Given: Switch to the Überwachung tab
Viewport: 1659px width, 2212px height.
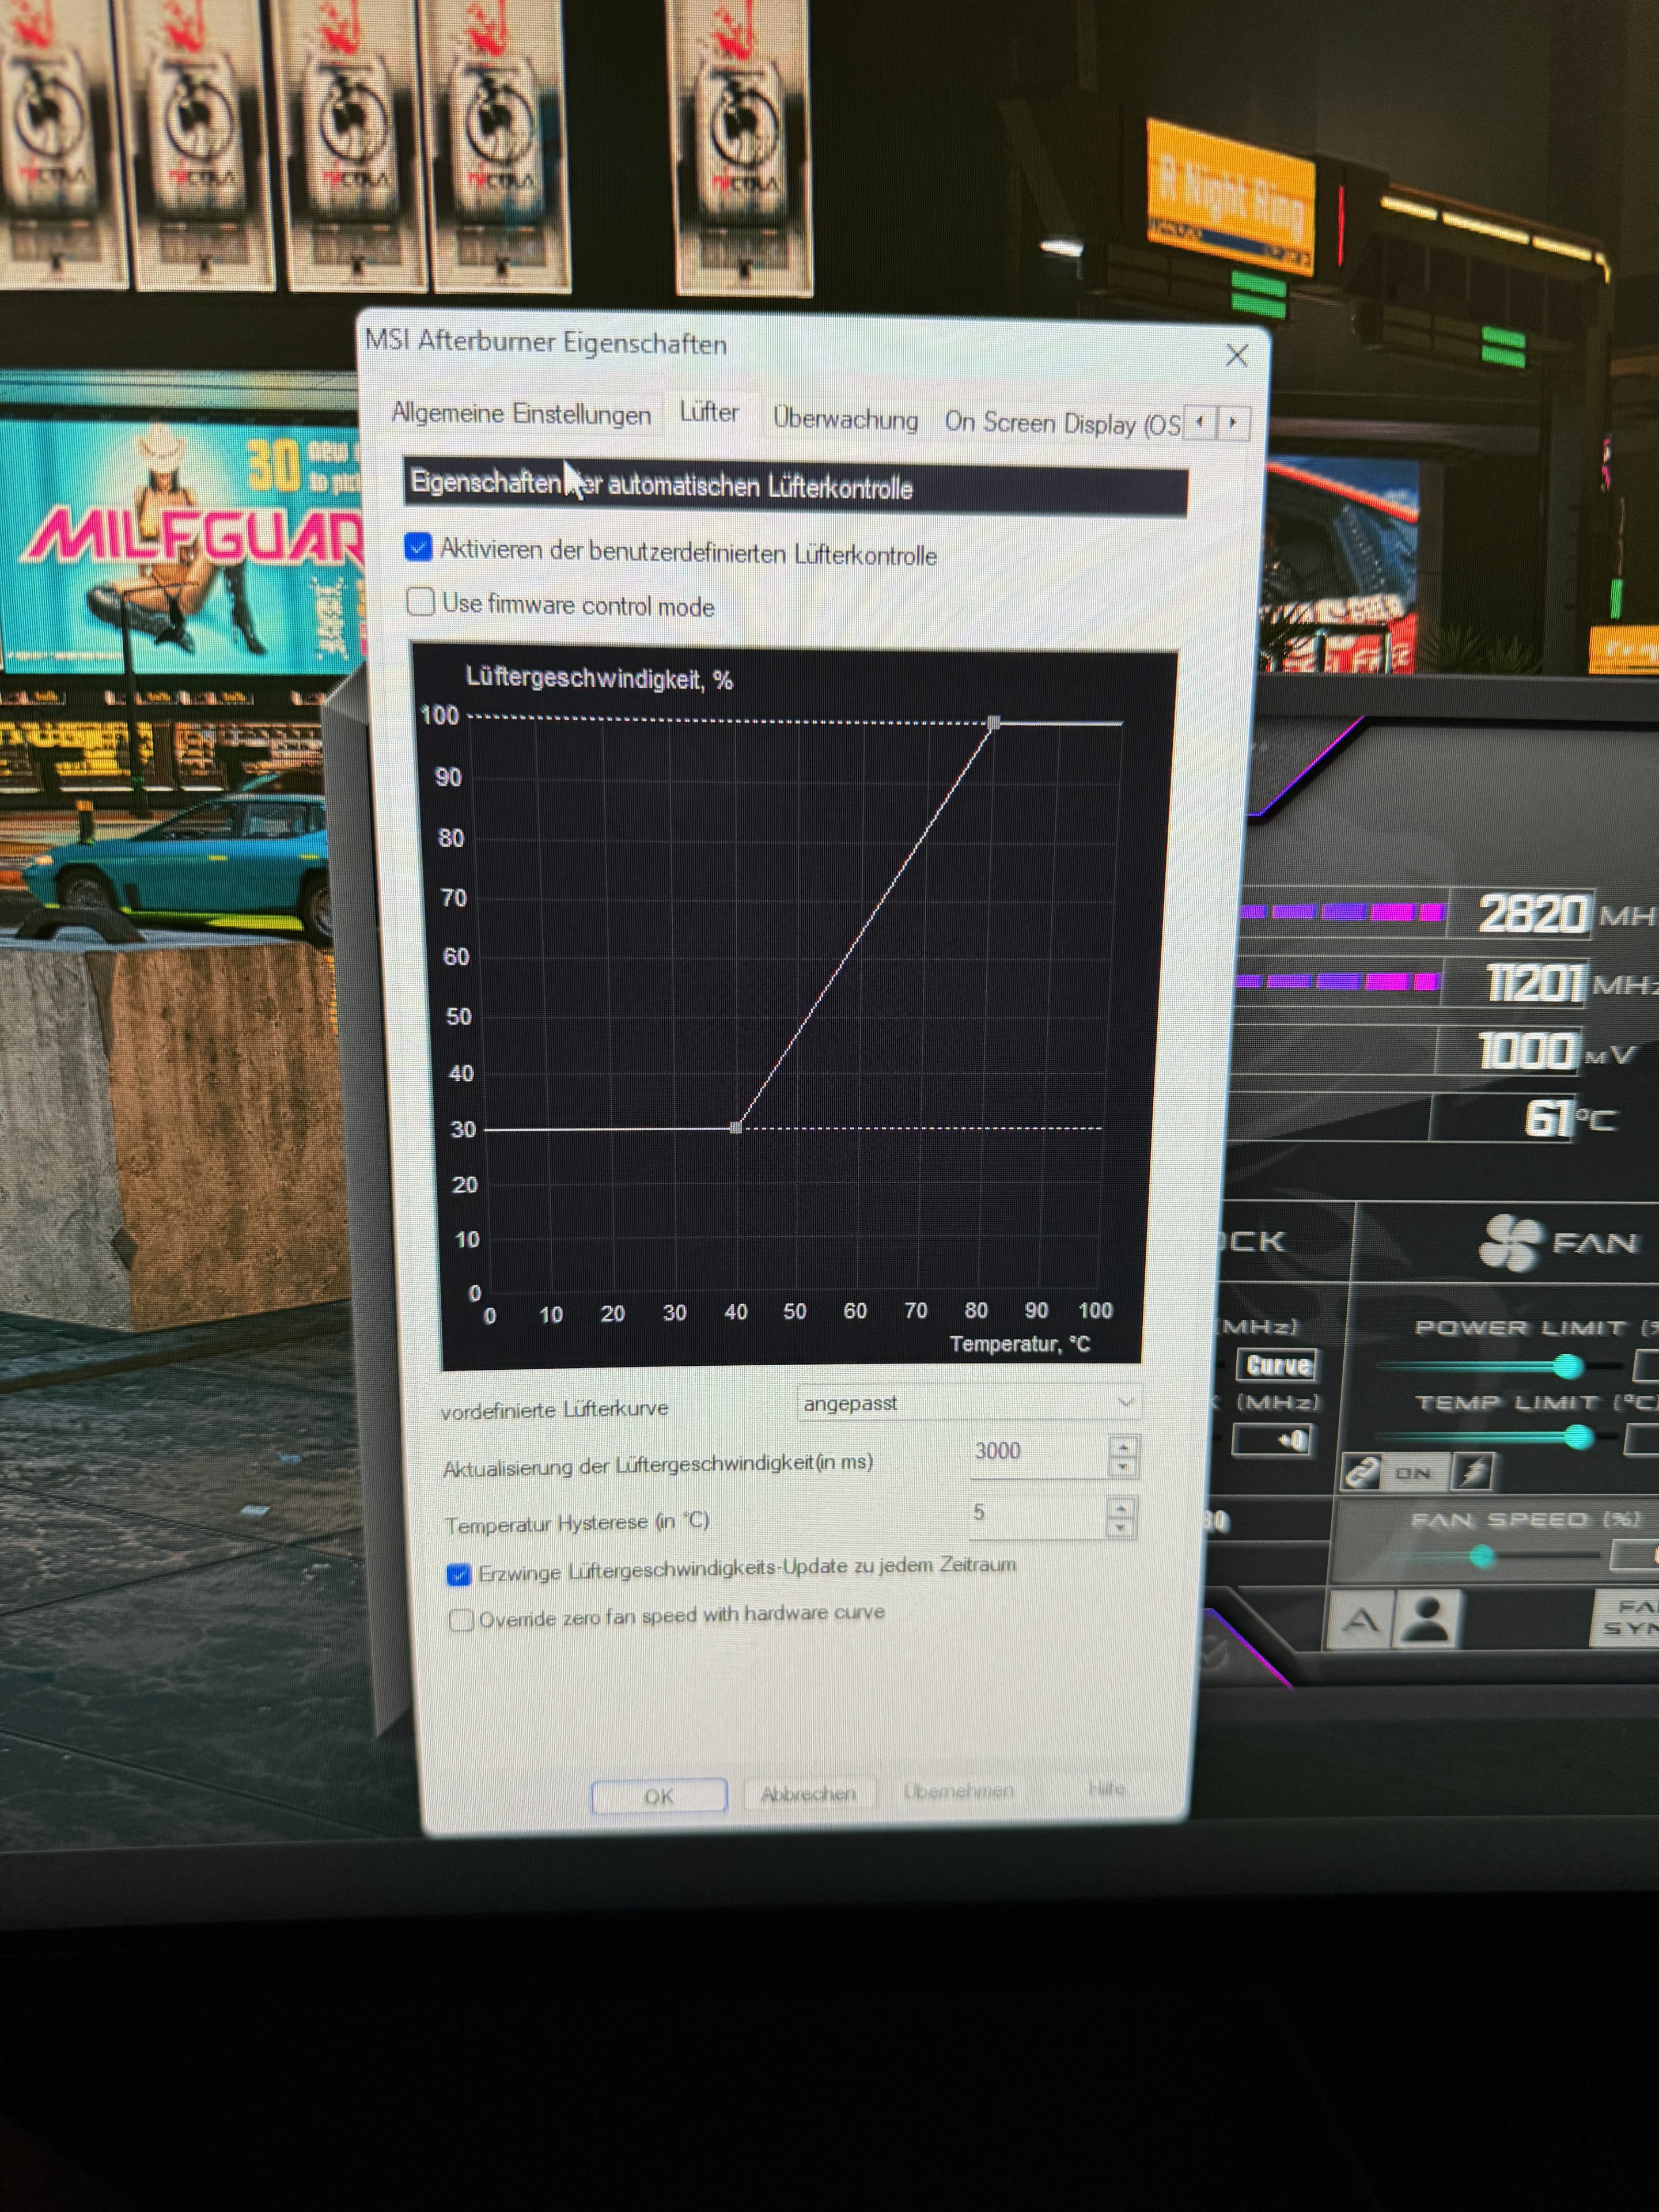Looking at the screenshot, I should pos(845,419).
